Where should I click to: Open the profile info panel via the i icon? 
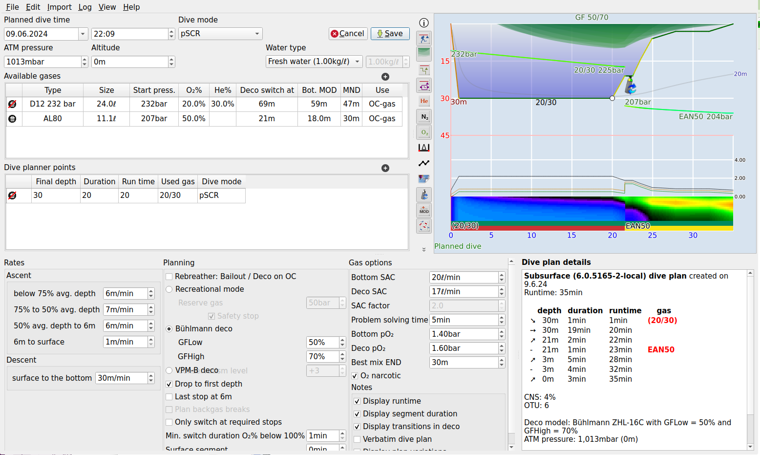point(423,22)
